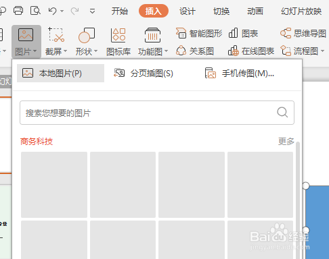The image size is (329, 259).
Task: Switch to 幻灯片放映 tab
Action: coord(301,11)
